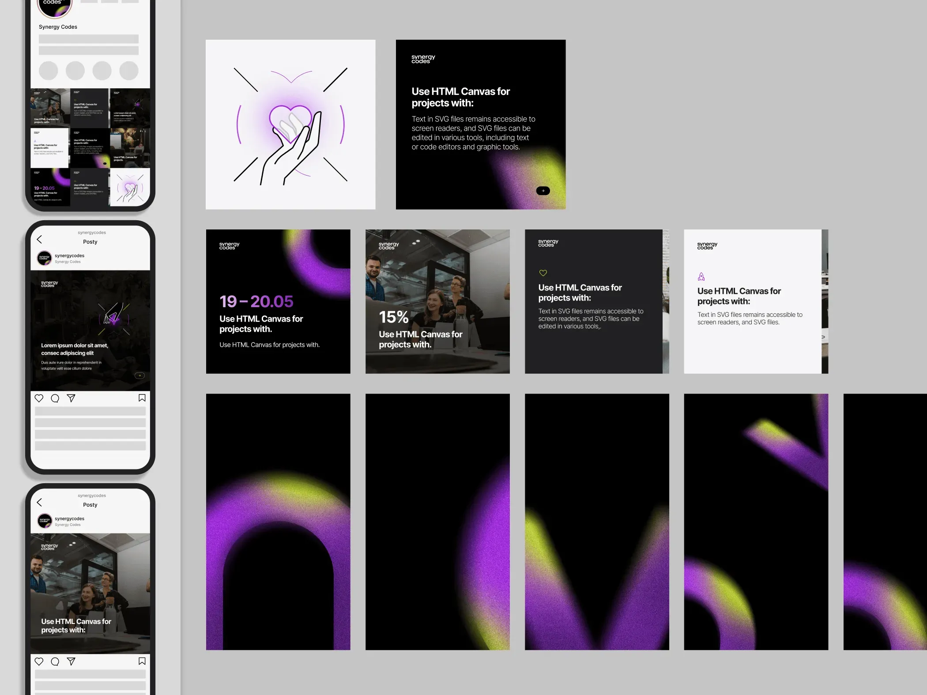Like the team photo post in bottom phone
Screen dimensions: 927x695
pyautogui.click(x=39, y=661)
